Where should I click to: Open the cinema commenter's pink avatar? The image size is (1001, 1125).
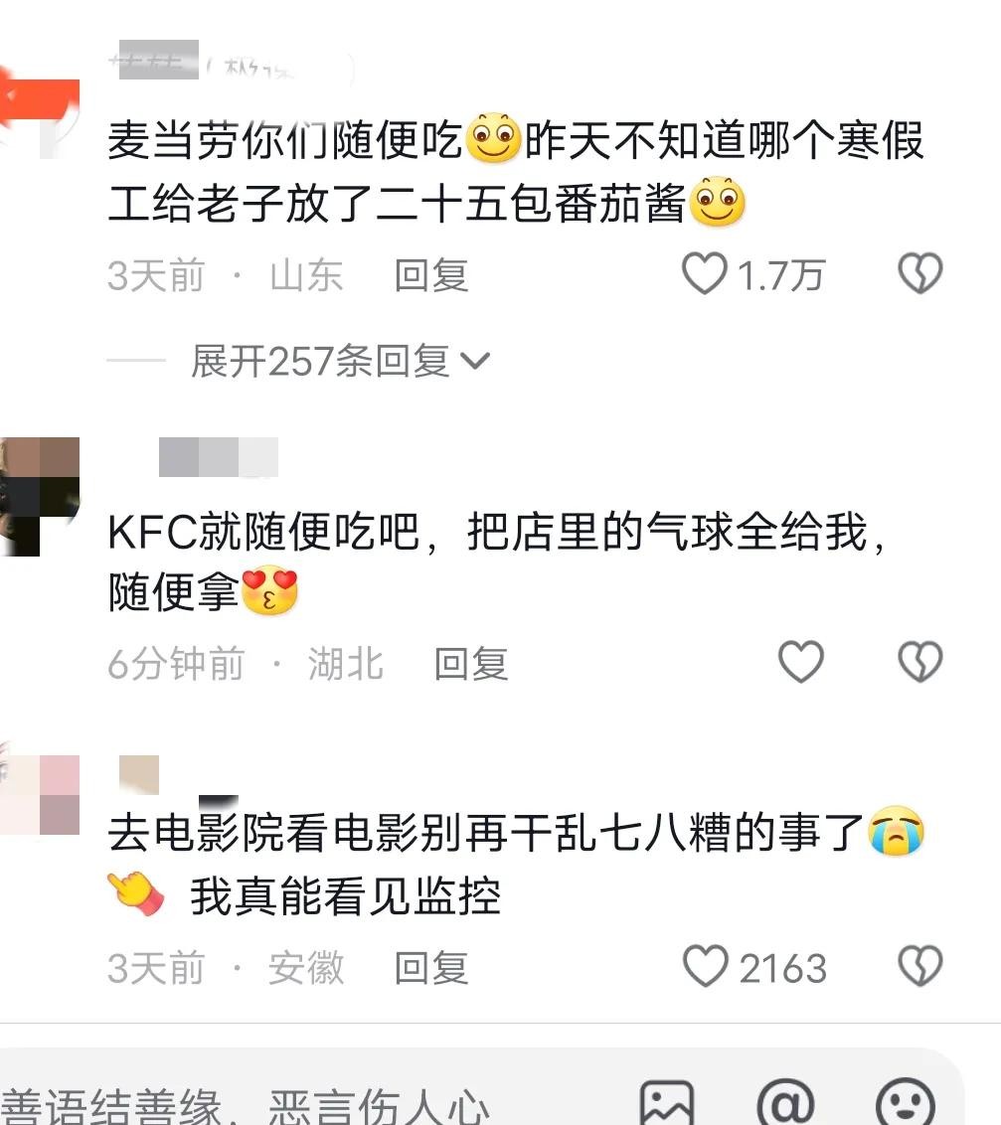point(40,794)
